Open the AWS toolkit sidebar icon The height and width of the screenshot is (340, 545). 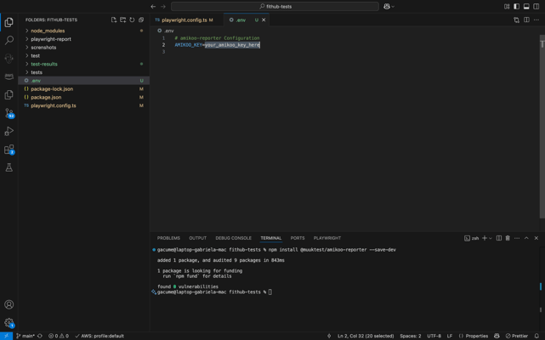tap(9, 76)
